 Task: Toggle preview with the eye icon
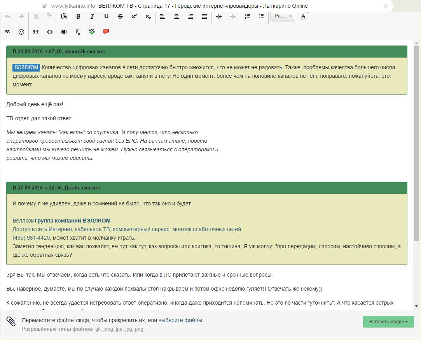64,32
